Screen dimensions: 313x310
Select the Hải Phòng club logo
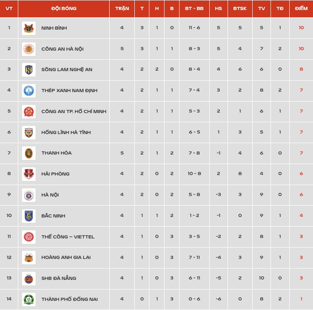point(29,174)
